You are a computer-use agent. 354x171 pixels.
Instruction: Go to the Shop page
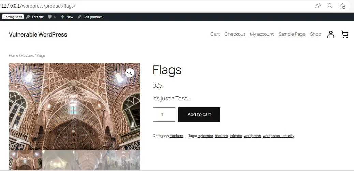(315, 34)
